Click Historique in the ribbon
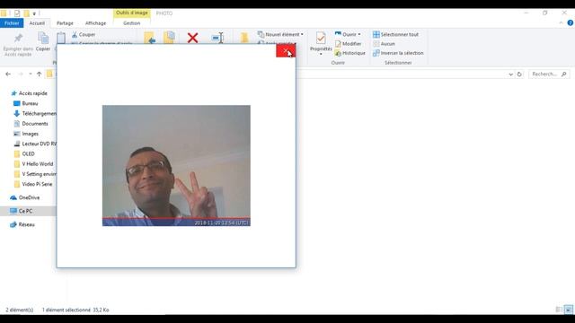 [x=349, y=53]
